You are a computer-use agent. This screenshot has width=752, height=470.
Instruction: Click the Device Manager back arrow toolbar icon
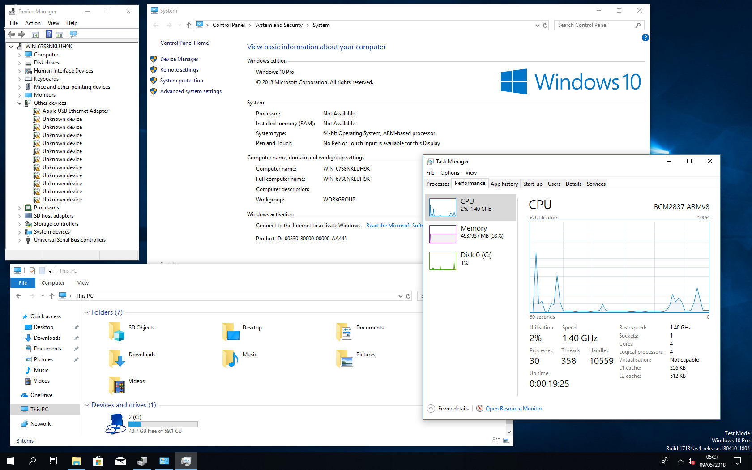11,34
